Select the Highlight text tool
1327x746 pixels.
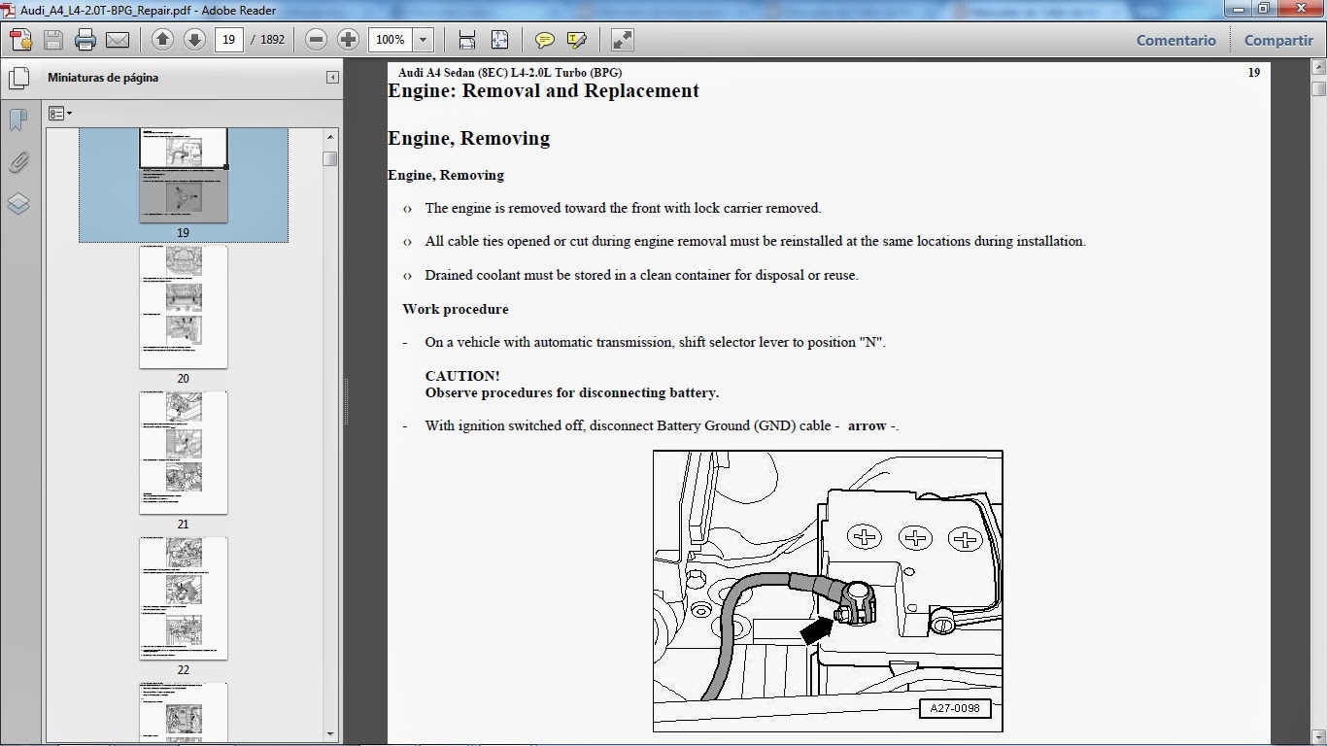click(x=576, y=40)
